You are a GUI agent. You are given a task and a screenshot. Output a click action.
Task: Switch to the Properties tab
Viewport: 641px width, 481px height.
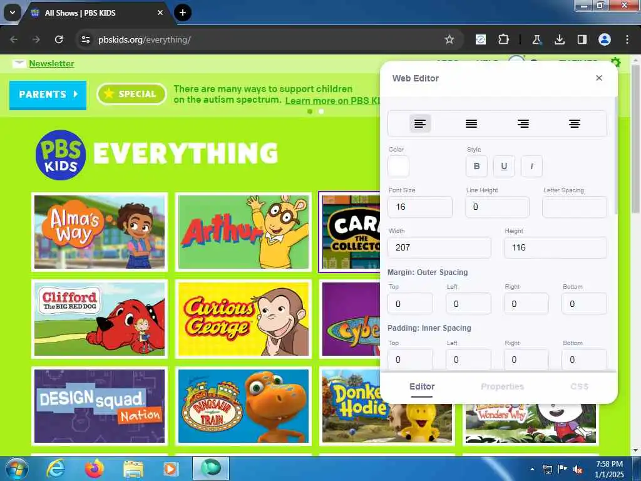point(502,386)
